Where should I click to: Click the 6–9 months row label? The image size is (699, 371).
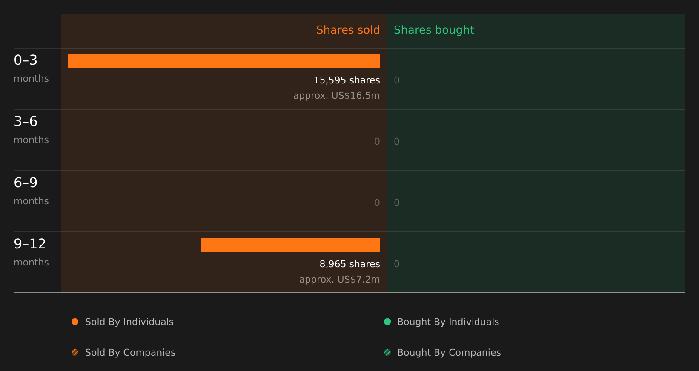pyautogui.click(x=31, y=191)
